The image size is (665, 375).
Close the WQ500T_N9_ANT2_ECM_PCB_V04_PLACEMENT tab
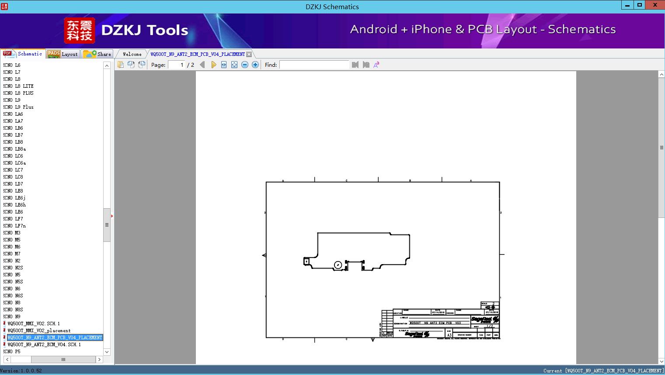click(x=249, y=54)
